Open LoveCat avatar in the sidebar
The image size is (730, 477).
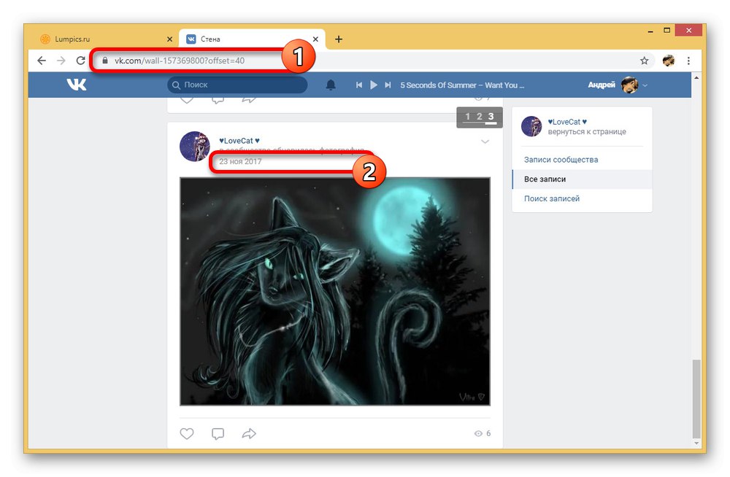point(531,126)
